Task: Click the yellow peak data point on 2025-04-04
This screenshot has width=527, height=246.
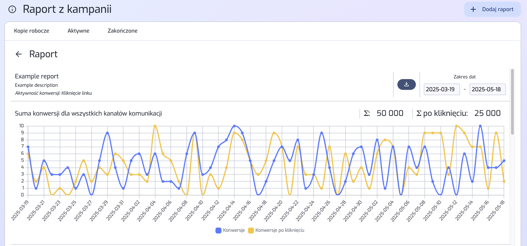Action: point(155,126)
